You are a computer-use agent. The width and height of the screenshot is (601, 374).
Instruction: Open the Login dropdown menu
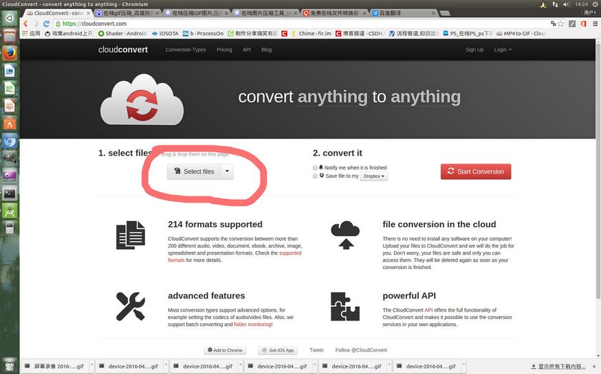point(503,49)
